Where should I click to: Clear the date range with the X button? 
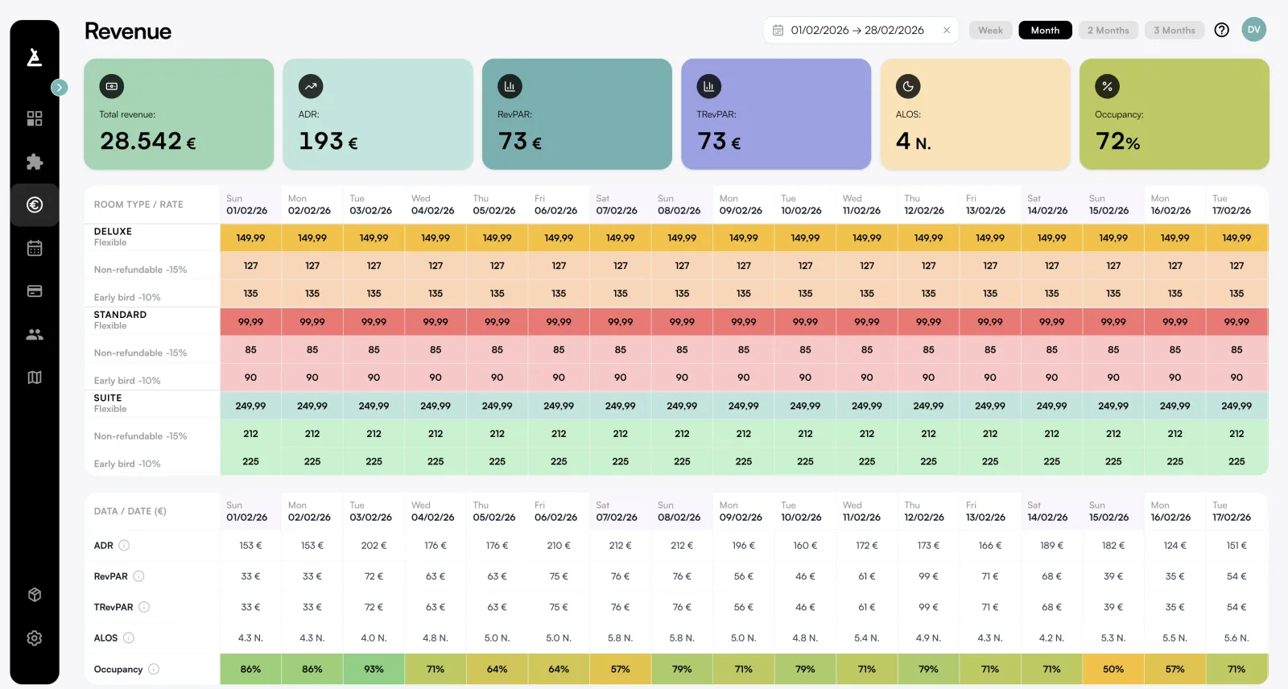[946, 30]
